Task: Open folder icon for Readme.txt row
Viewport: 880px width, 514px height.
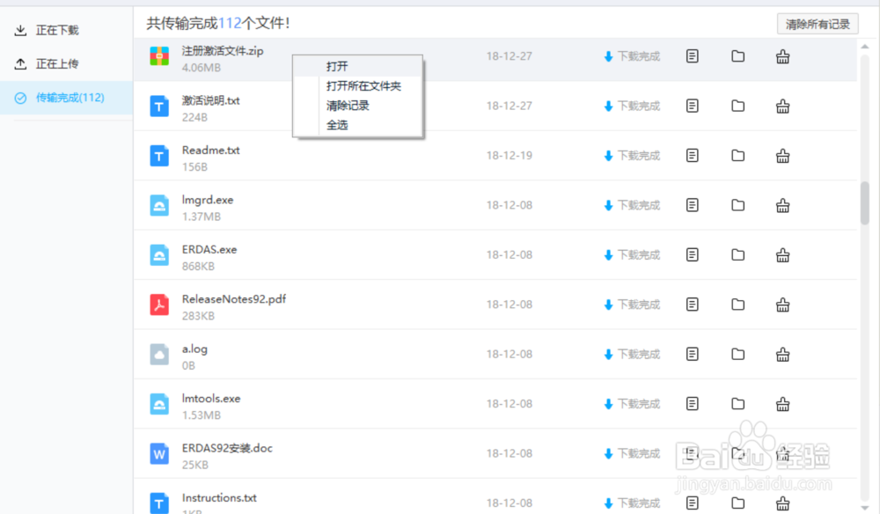Action: point(738,156)
